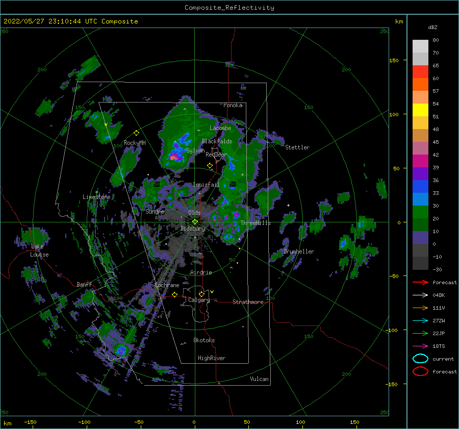Choose the magenta 18TS arrow legend entry
Image resolution: width=459 pixels, height=429 pixels.
tap(420, 346)
